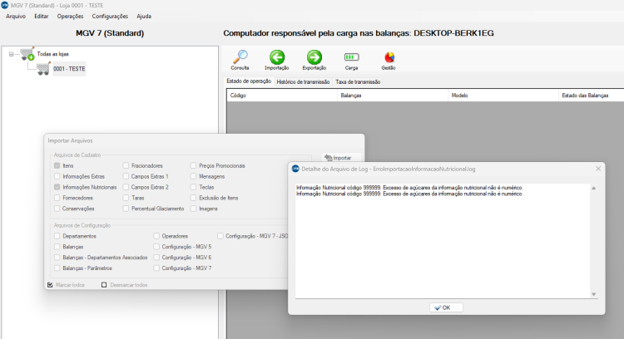Toggle the Campos Extras 2 checkbox
The height and width of the screenshot is (339, 624).
[x=126, y=187]
